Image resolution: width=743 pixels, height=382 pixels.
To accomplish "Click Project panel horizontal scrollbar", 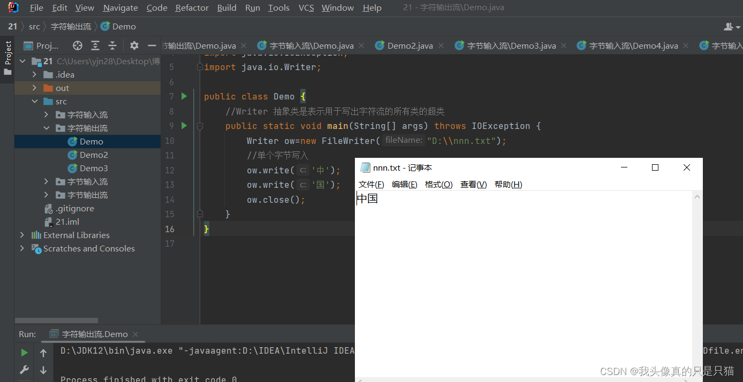I will (x=57, y=320).
